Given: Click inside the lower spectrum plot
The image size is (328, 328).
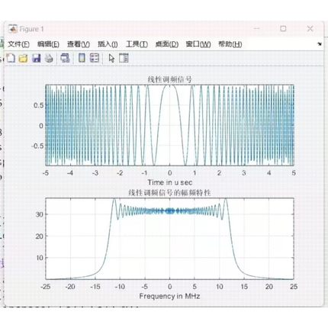Looking at the screenshot, I should tap(169, 239).
